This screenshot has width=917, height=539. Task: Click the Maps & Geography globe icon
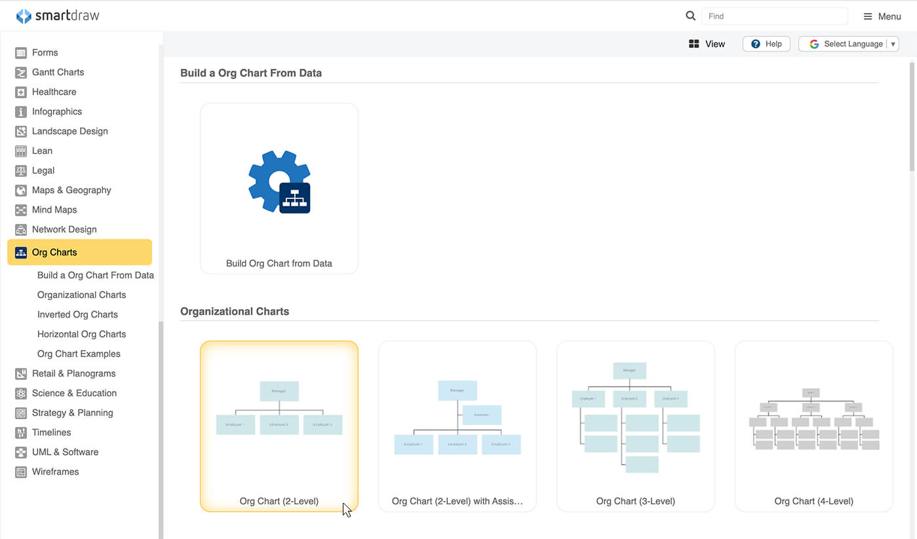click(x=21, y=190)
